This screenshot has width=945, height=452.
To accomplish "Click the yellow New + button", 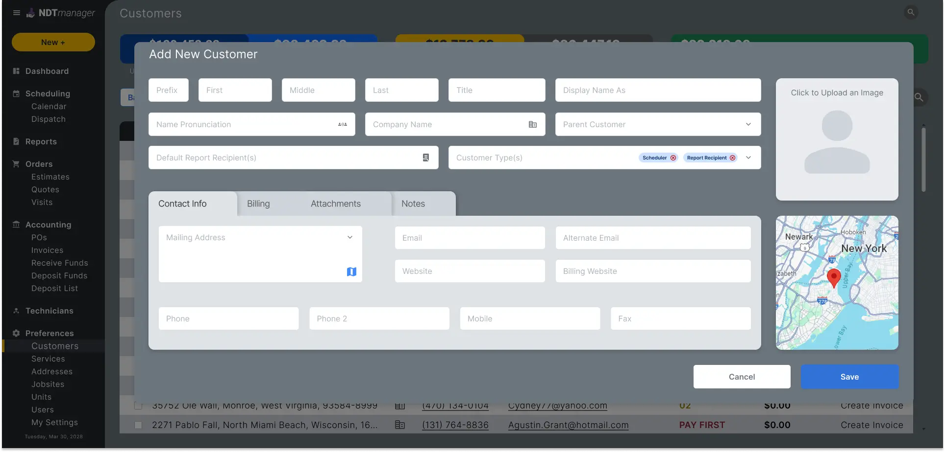I will pyautogui.click(x=53, y=42).
